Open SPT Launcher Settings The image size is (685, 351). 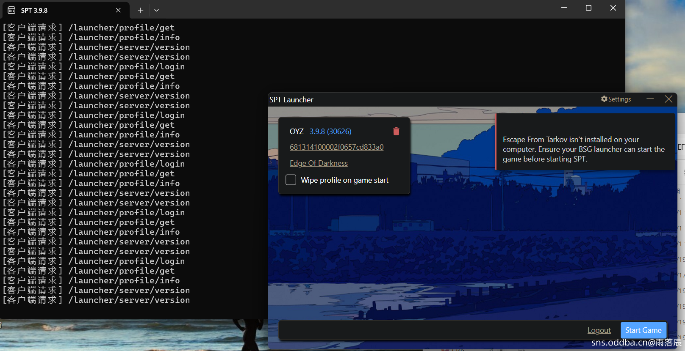coord(616,99)
